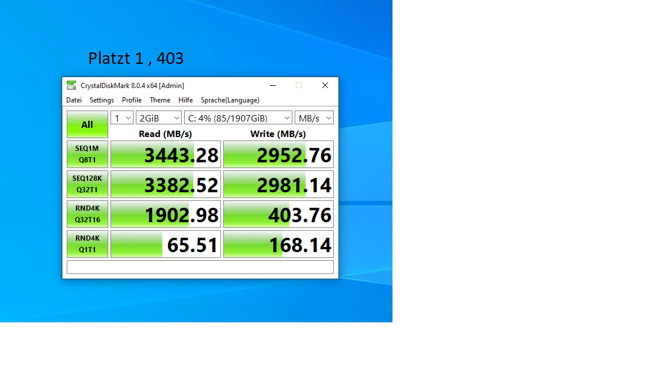Run all benchmarks with the All button

point(87,124)
